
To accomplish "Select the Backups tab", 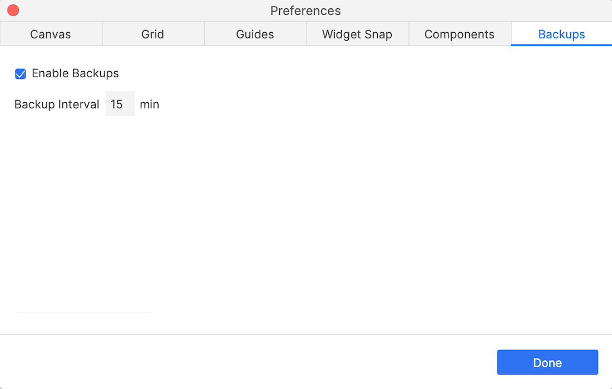I will coord(561,34).
